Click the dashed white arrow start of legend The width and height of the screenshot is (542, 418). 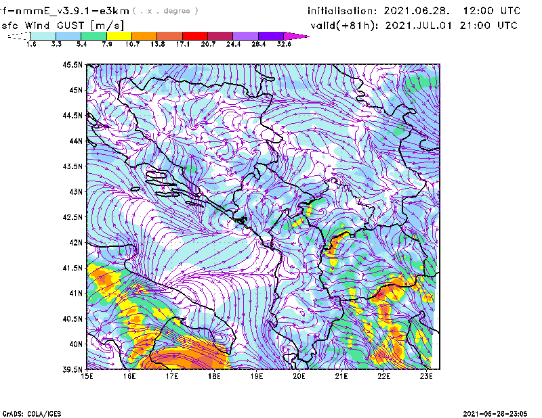(19, 36)
